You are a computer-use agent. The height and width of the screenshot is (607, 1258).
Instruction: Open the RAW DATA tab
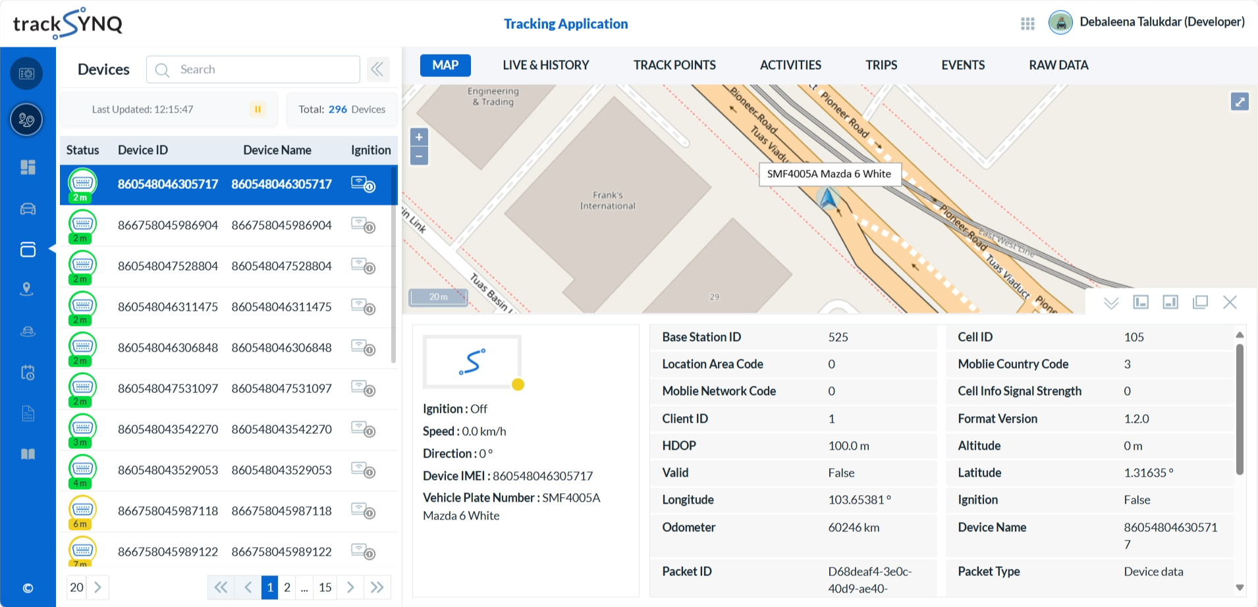pos(1058,65)
